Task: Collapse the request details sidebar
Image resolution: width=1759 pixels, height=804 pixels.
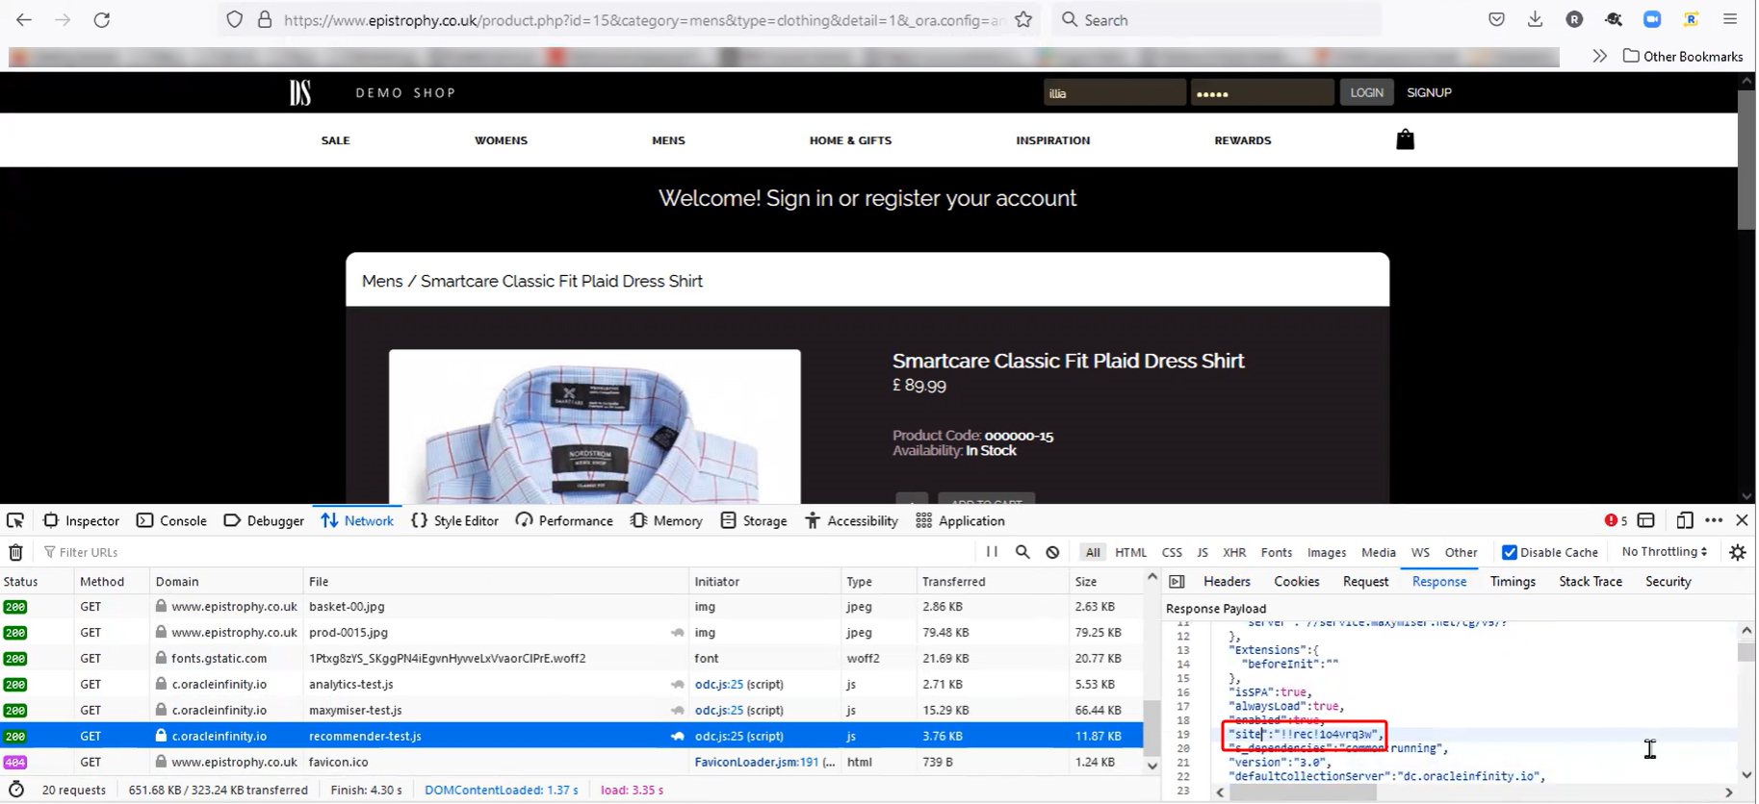Action: pos(1177,581)
